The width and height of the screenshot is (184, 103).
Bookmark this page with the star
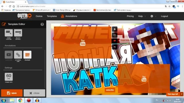click(169, 6)
